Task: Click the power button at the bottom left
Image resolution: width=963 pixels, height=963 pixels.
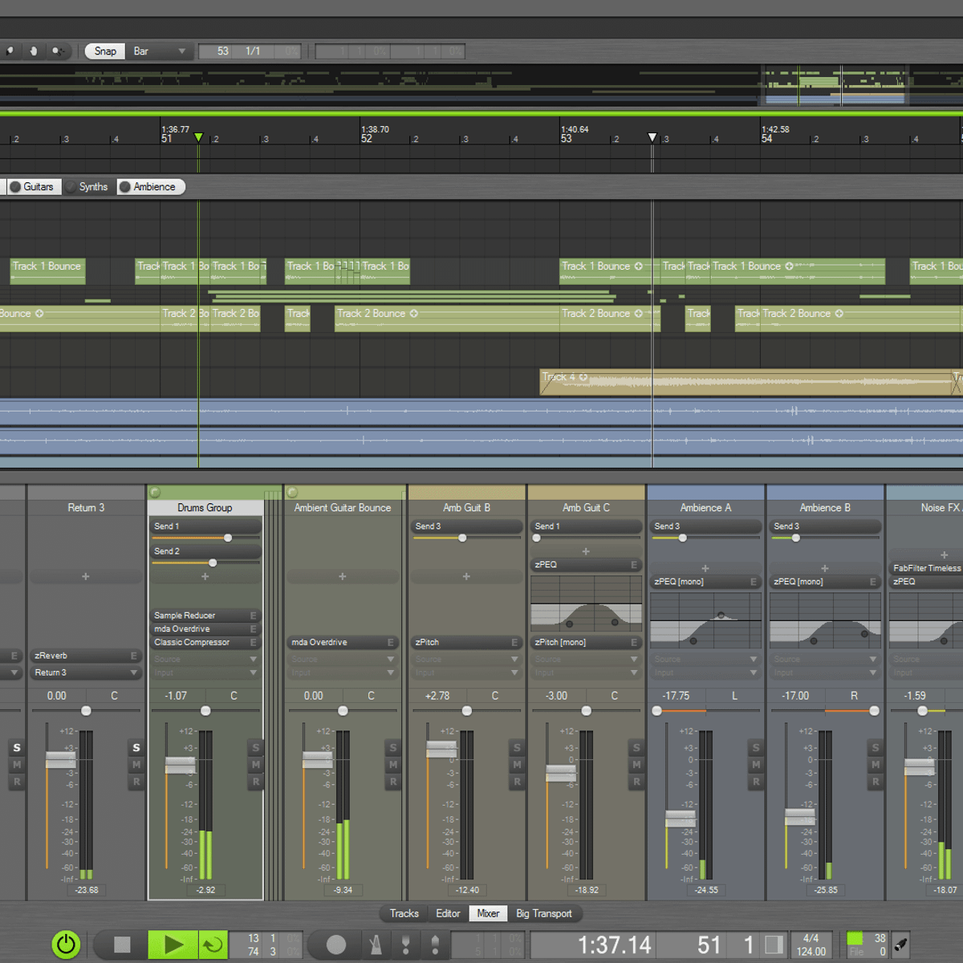Action: [x=67, y=945]
